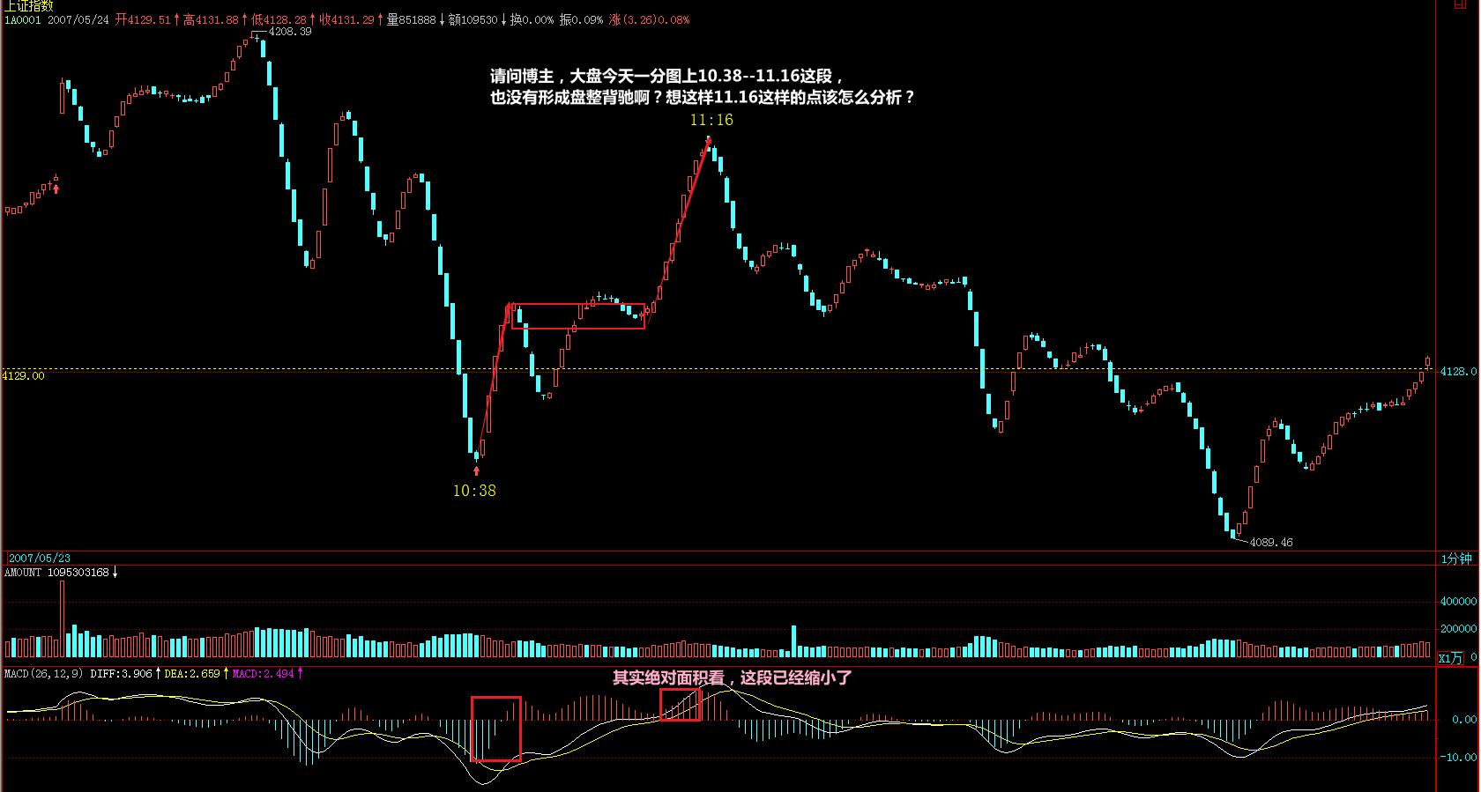
Task: Click the tallest red volume bar at open
Action: coord(62,619)
